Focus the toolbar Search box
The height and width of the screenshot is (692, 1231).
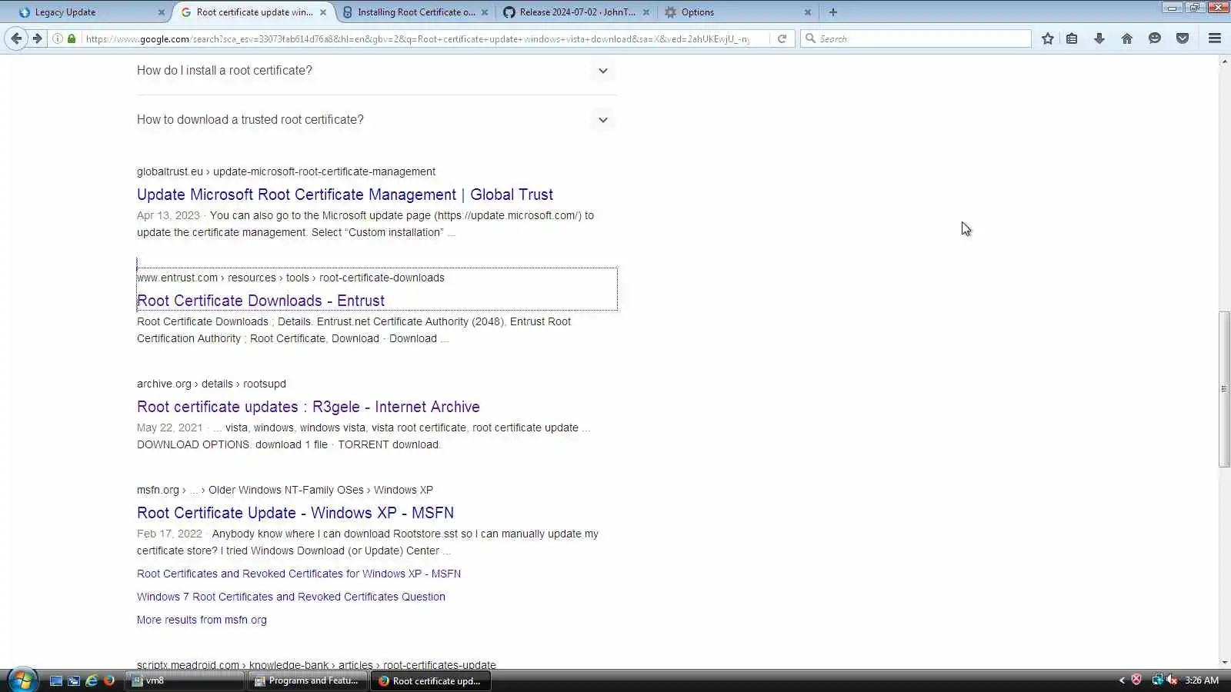pos(916,38)
